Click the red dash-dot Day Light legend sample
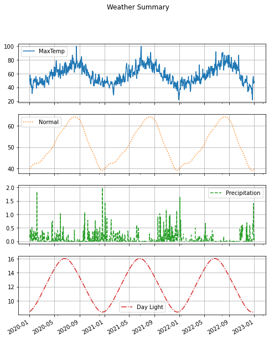 tap(127, 307)
